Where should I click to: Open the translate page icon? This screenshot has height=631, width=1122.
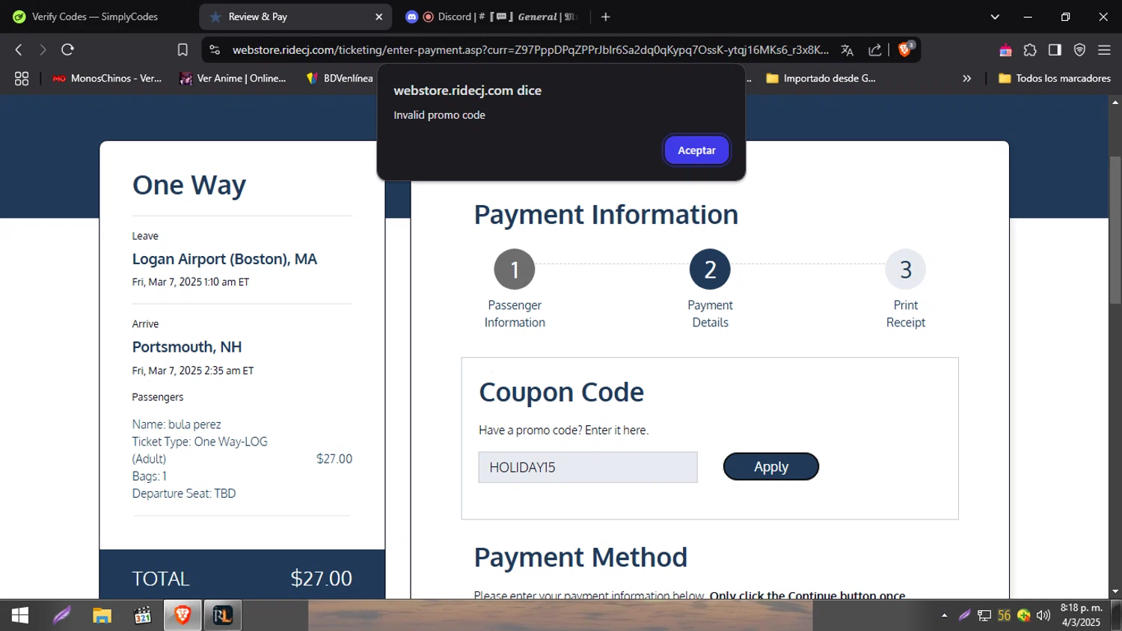tap(847, 49)
